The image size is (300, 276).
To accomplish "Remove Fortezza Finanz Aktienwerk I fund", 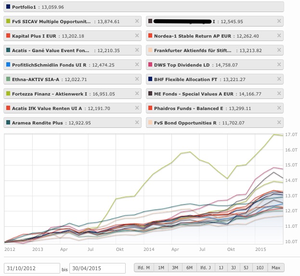I will click(x=137, y=94).
